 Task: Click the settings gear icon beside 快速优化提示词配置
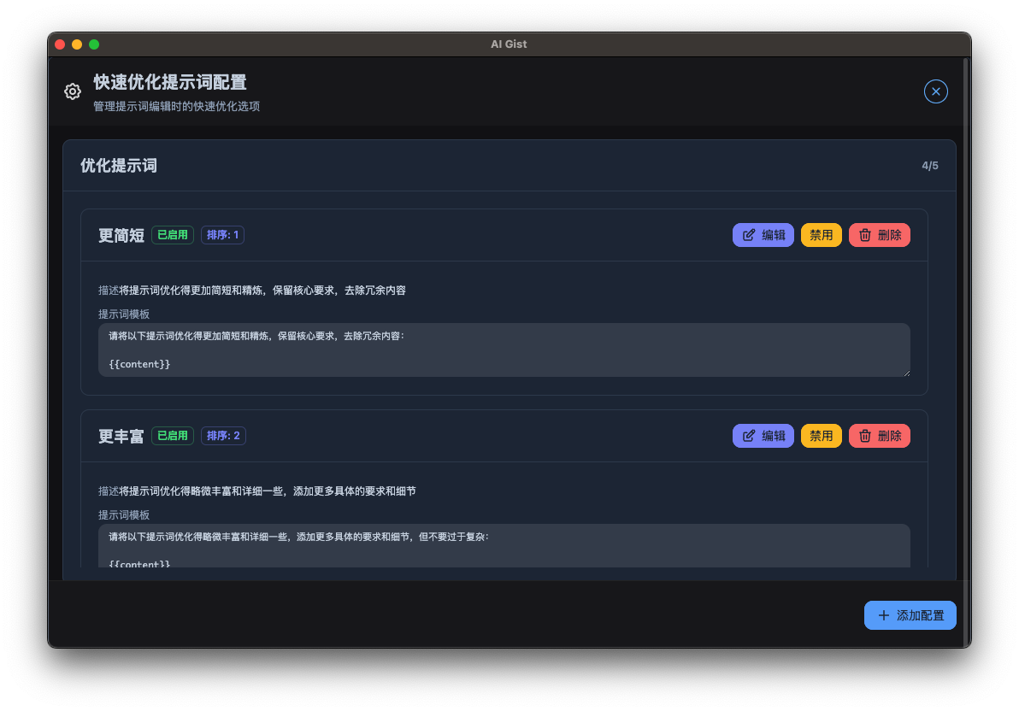click(x=73, y=91)
